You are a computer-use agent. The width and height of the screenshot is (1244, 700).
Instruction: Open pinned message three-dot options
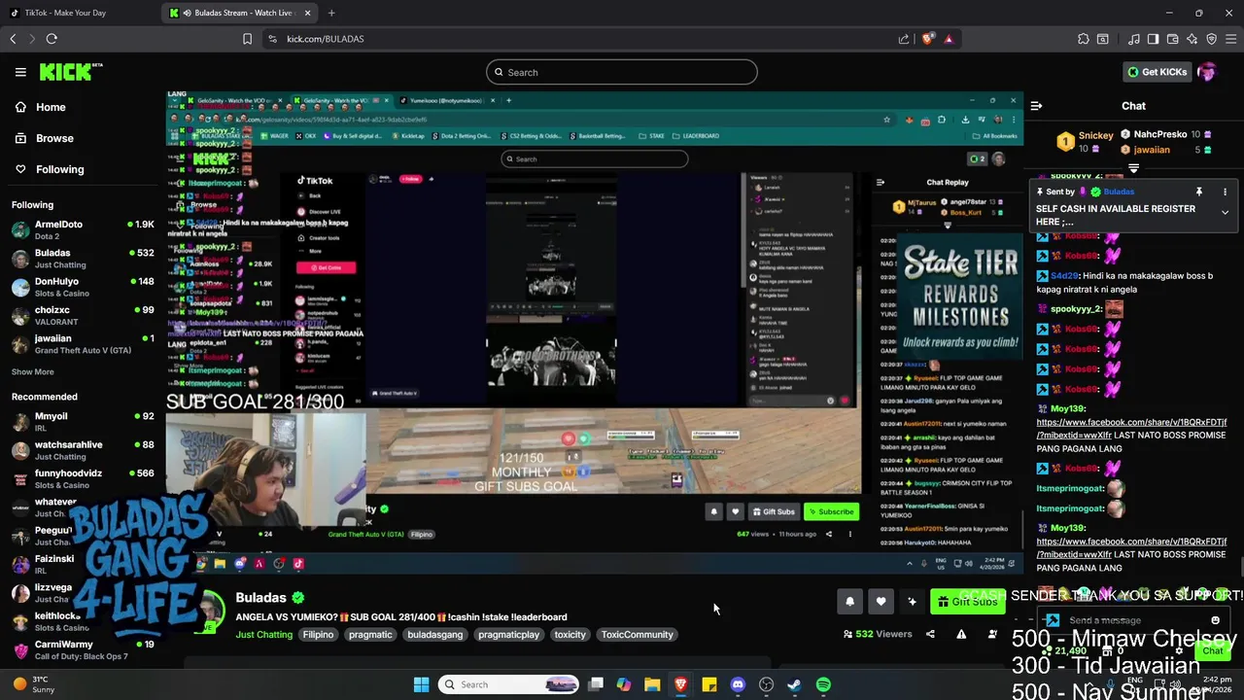tap(1225, 192)
